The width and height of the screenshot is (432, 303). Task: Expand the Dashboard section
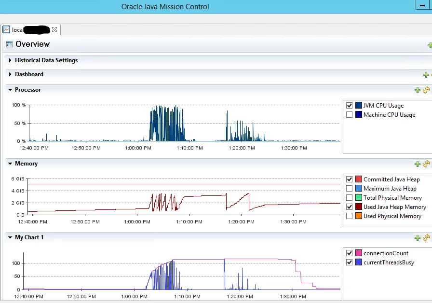(x=10, y=74)
